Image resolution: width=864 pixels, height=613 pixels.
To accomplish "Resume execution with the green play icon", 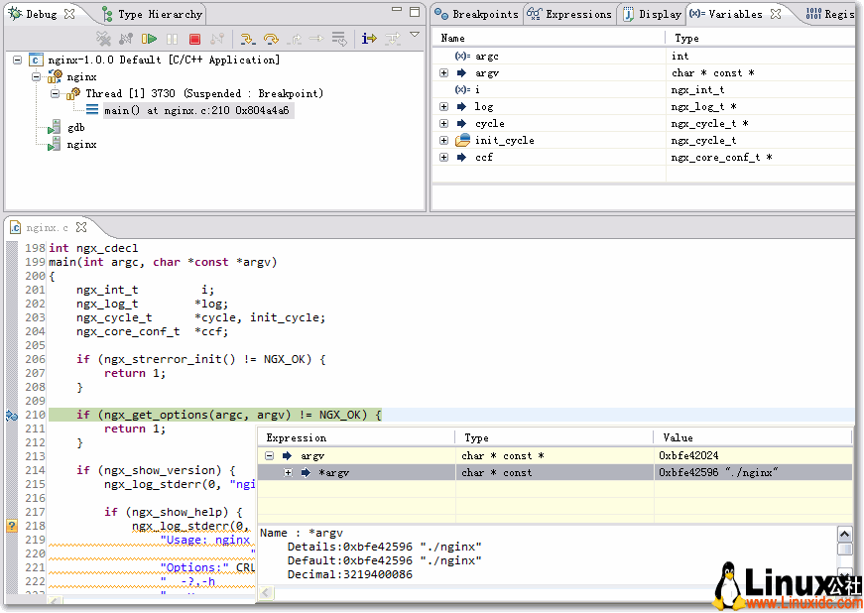I will pyautogui.click(x=149, y=39).
